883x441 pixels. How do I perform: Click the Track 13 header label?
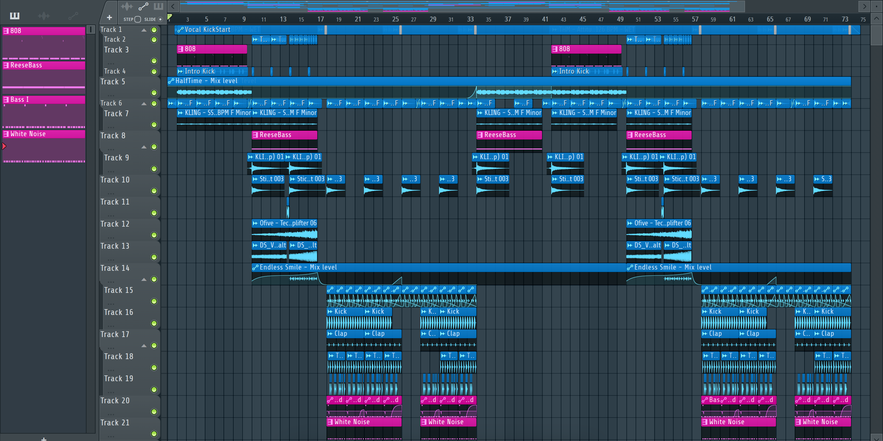click(115, 246)
